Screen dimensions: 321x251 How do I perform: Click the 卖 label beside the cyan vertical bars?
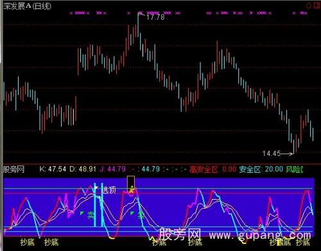[x=91, y=215]
